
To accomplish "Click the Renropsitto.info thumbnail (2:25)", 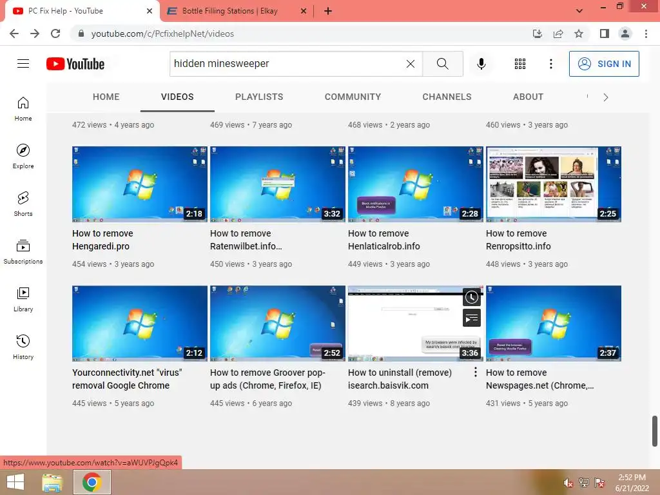I will pyautogui.click(x=554, y=184).
